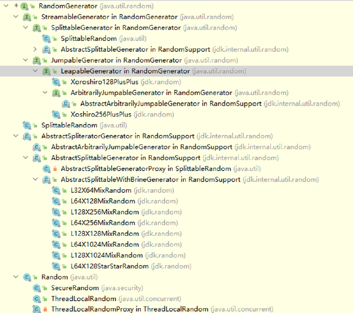Collapse the JumpableGenerator tree node

(26, 60)
